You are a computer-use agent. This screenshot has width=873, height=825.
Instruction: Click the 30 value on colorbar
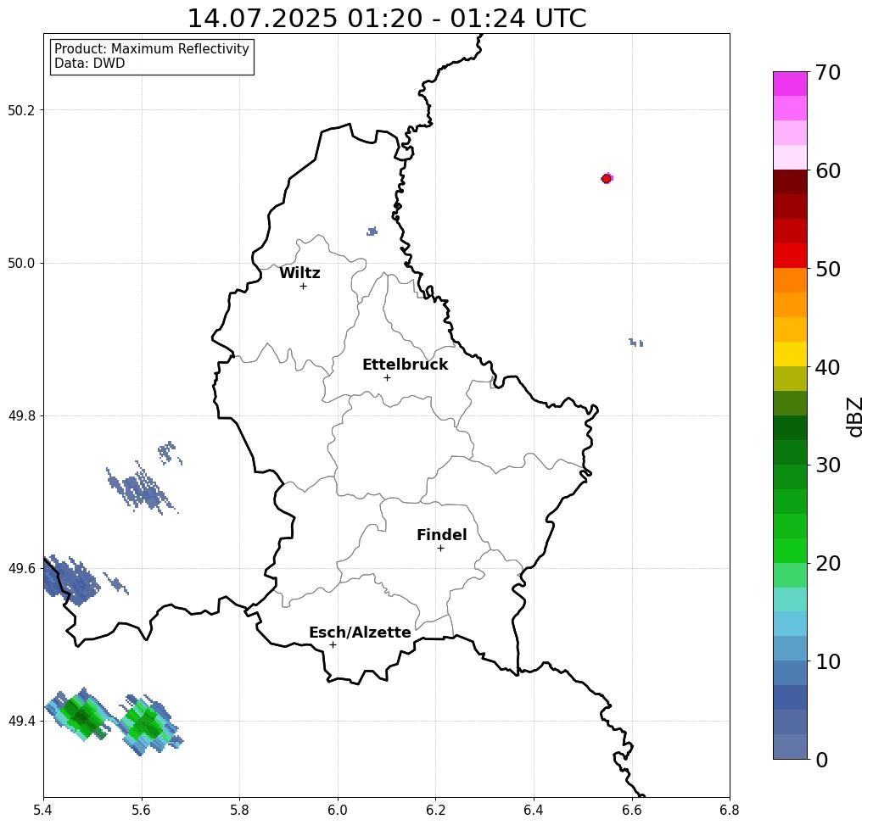(827, 465)
